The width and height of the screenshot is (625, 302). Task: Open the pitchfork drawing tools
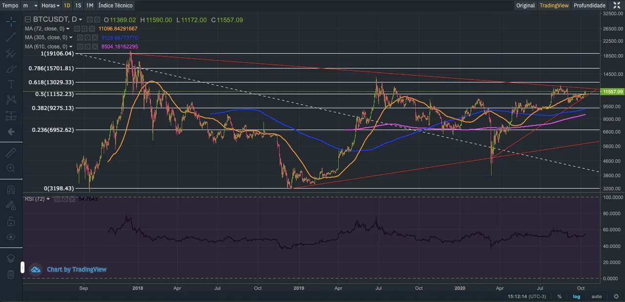click(x=11, y=53)
